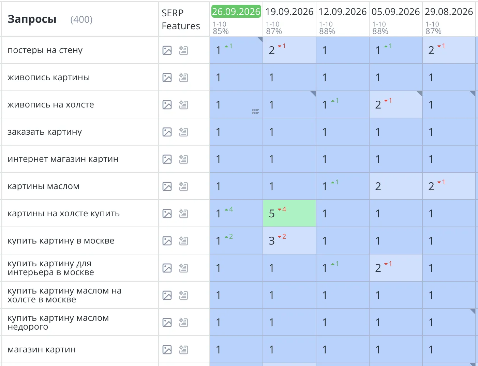Click position 2 cell for «постеры на стену» on 19.09.2026
The width and height of the screenshot is (478, 366).
(x=289, y=50)
